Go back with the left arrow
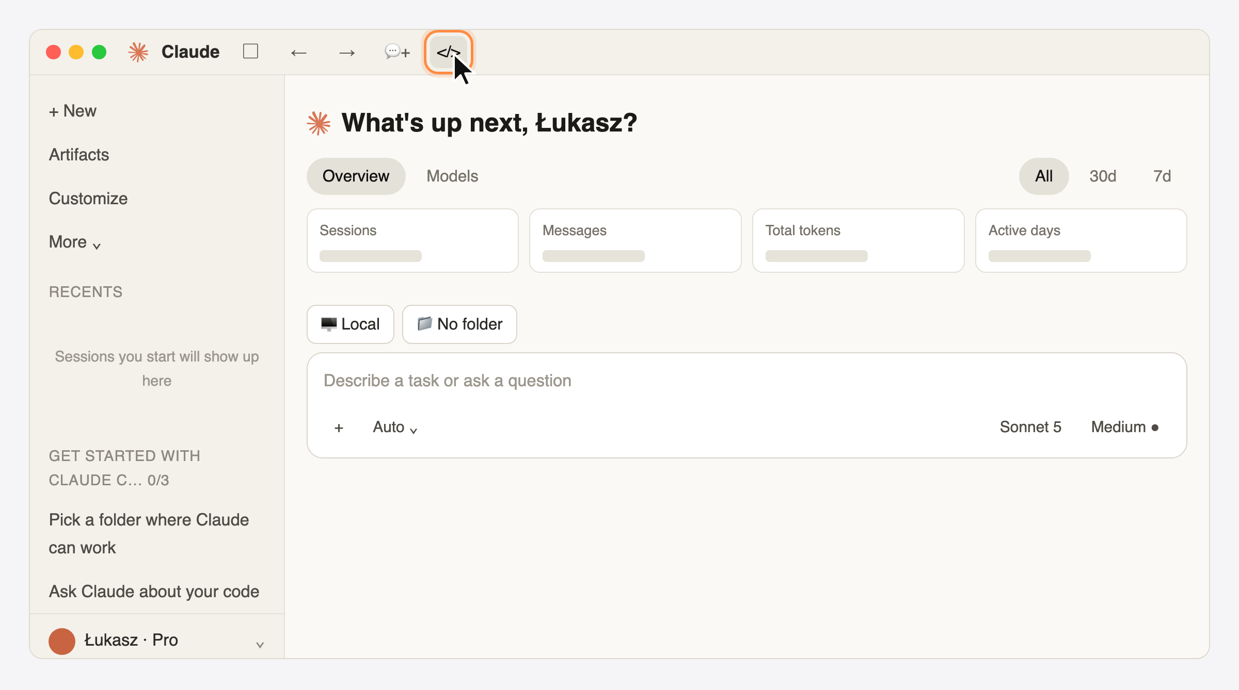Screen dimensions: 1239x690 click(299, 53)
